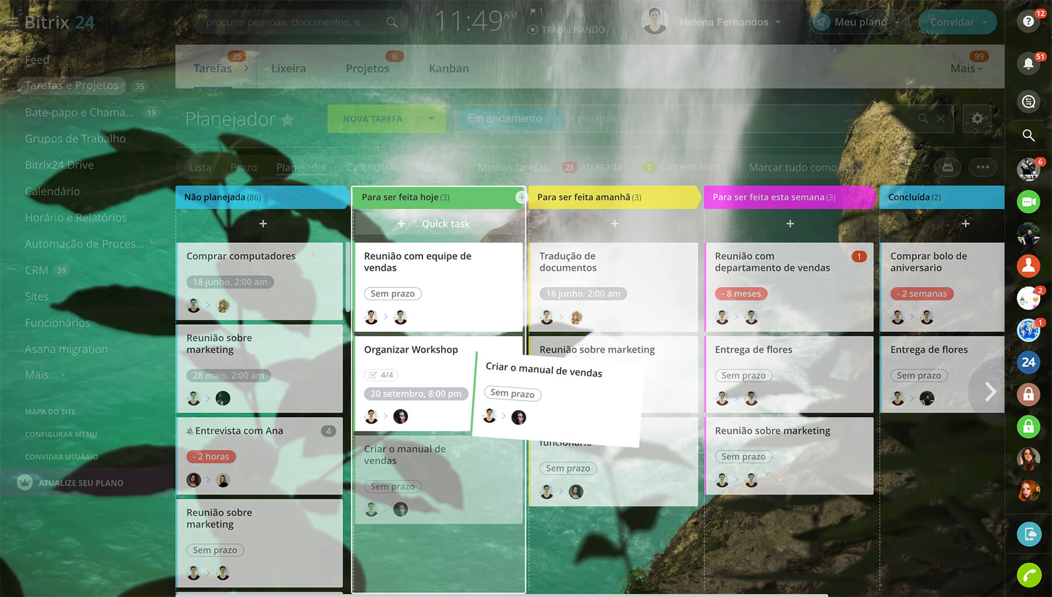Open the Projetos tab

point(367,68)
